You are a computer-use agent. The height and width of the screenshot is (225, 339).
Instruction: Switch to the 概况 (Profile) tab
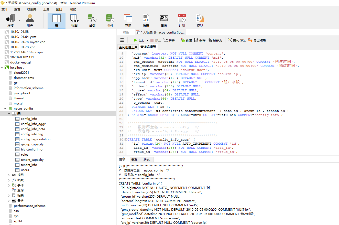pos(134,159)
